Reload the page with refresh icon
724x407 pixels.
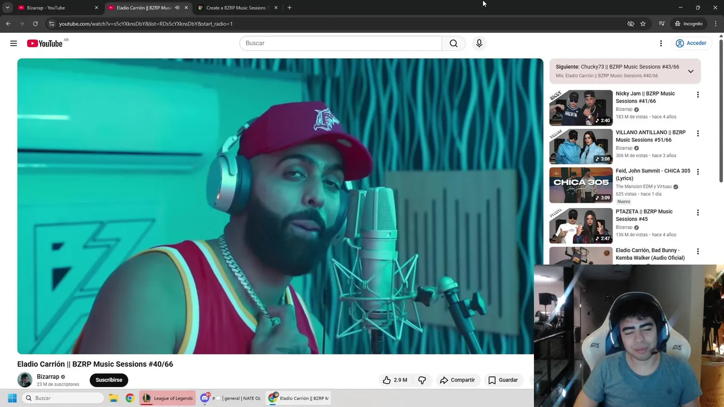pos(35,24)
